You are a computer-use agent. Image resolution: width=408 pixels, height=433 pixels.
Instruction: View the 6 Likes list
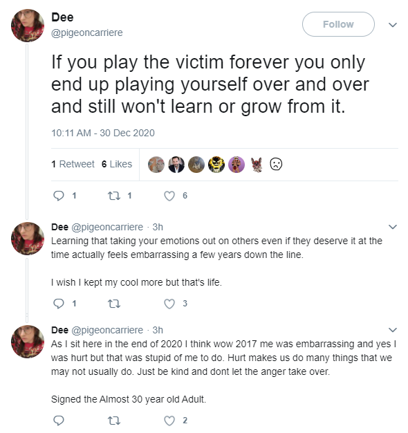117,164
